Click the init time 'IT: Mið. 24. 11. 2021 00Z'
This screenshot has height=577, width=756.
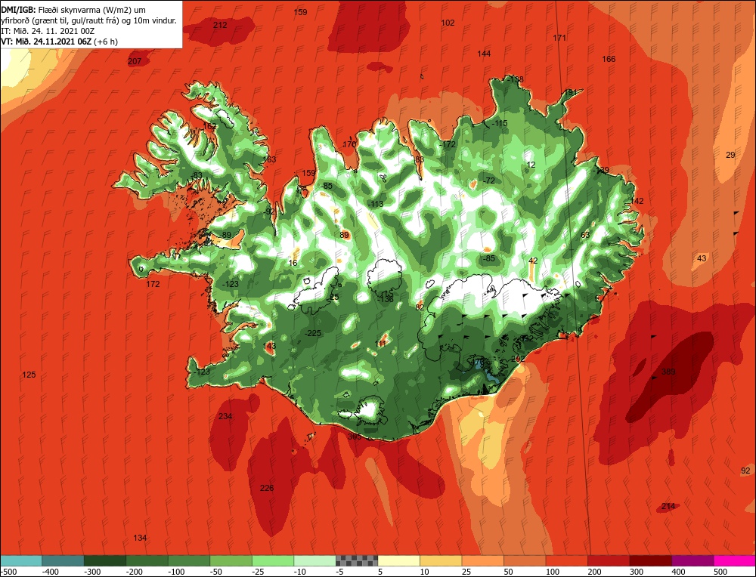point(48,31)
